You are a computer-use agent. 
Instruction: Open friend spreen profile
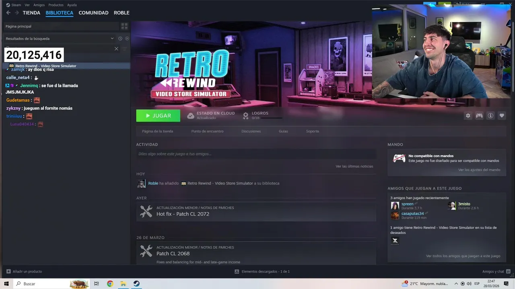[408, 204]
